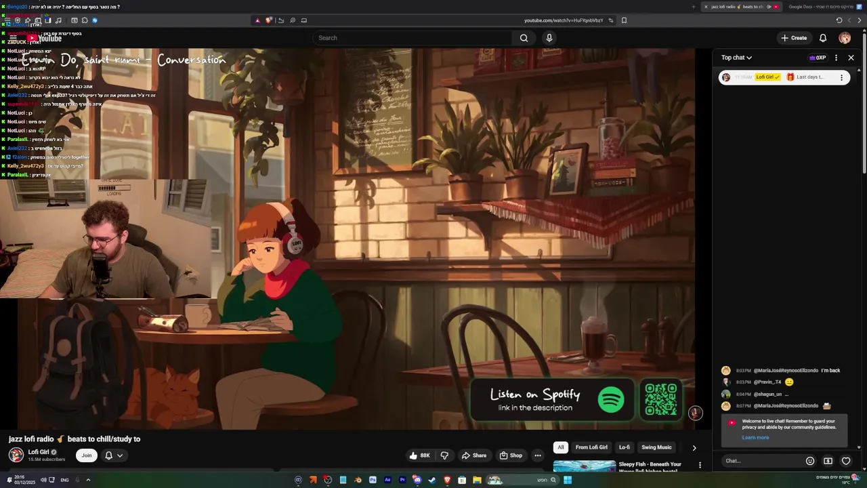This screenshot has width=867, height=488.
Task: Bookmark this page in address bar
Action: point(624,20)
